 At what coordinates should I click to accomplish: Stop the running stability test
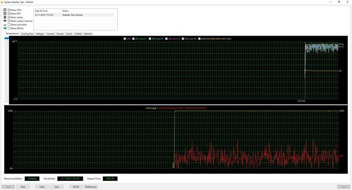tap(23, 187)
